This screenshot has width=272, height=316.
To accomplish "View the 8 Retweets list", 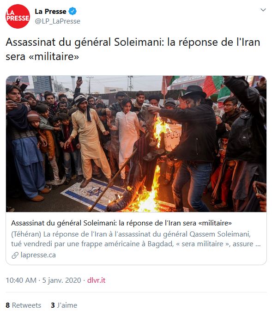I will point(24,305).
